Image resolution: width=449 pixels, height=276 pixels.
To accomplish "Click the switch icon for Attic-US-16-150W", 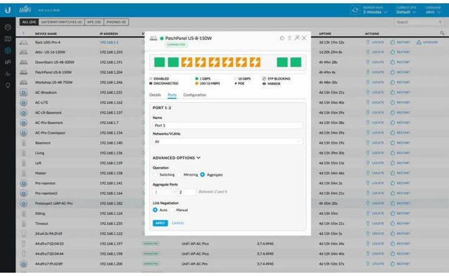I will (24, 52).
